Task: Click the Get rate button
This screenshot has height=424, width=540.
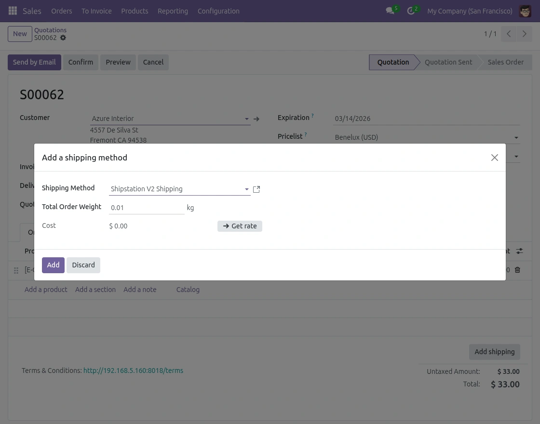Action: [240, 226]
